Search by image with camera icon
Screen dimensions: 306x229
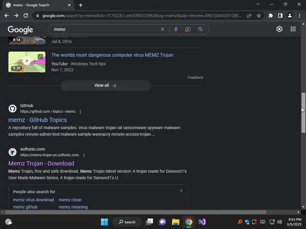pos(188,29)
